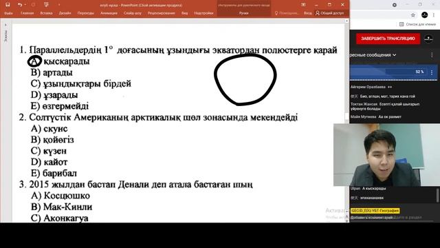Click answer text 'D) кайот'
The width and height of the screenshot is (440, 248).
pos(49,163)
